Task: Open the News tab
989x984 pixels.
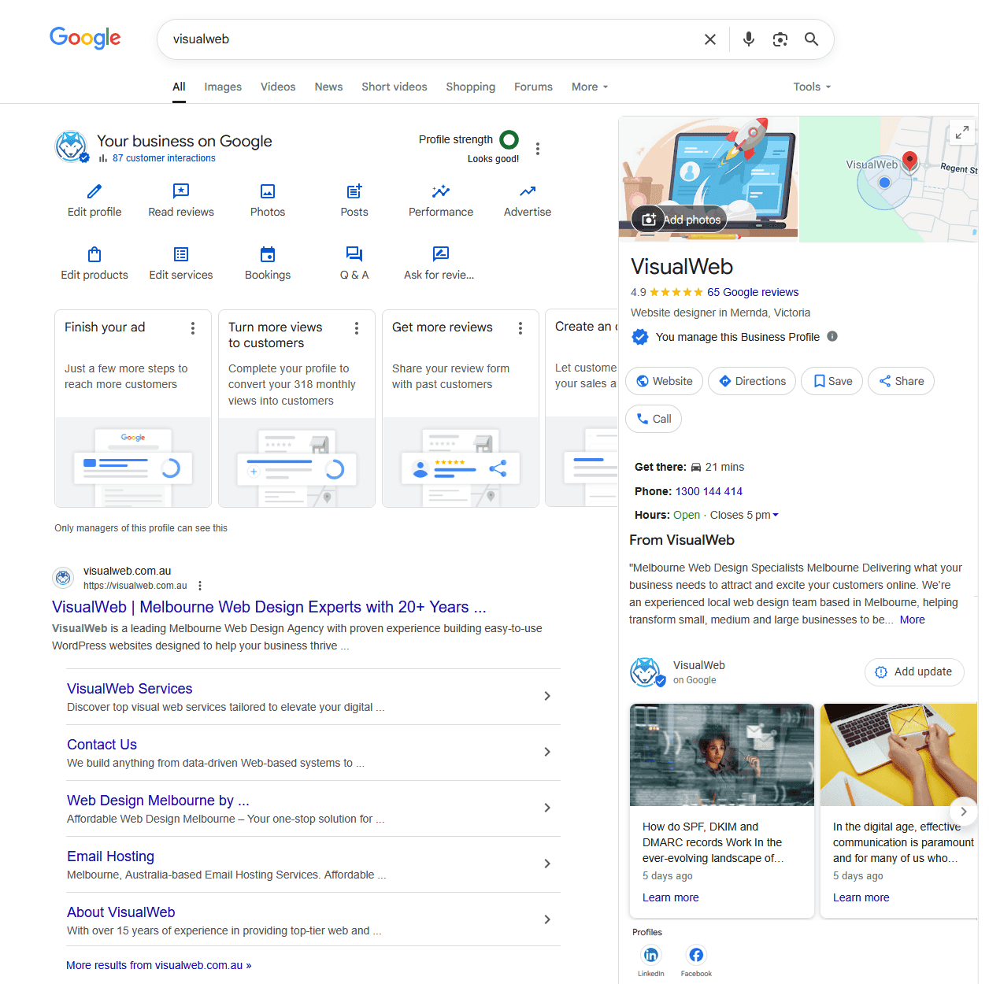Action: pyautogui.click(x=328, y=87)
